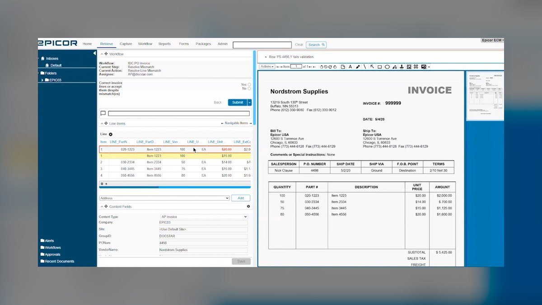
Task: Select the rectangle annotation tool
Action: point(380,67)
